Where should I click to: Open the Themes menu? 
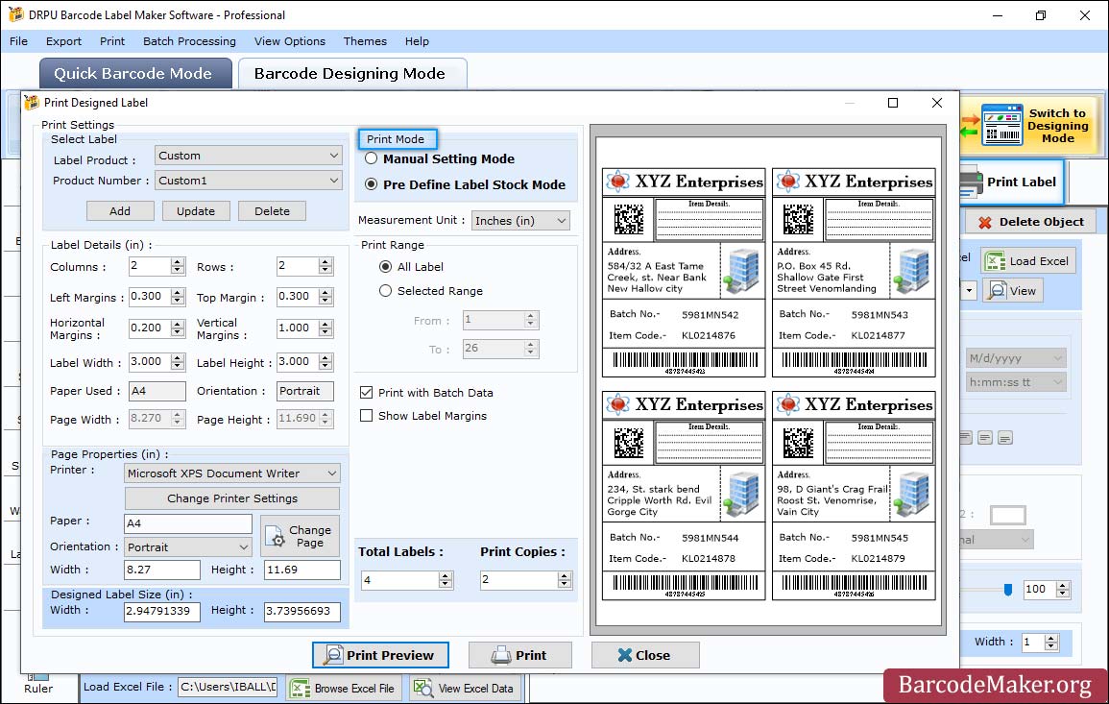pos(365,41)
